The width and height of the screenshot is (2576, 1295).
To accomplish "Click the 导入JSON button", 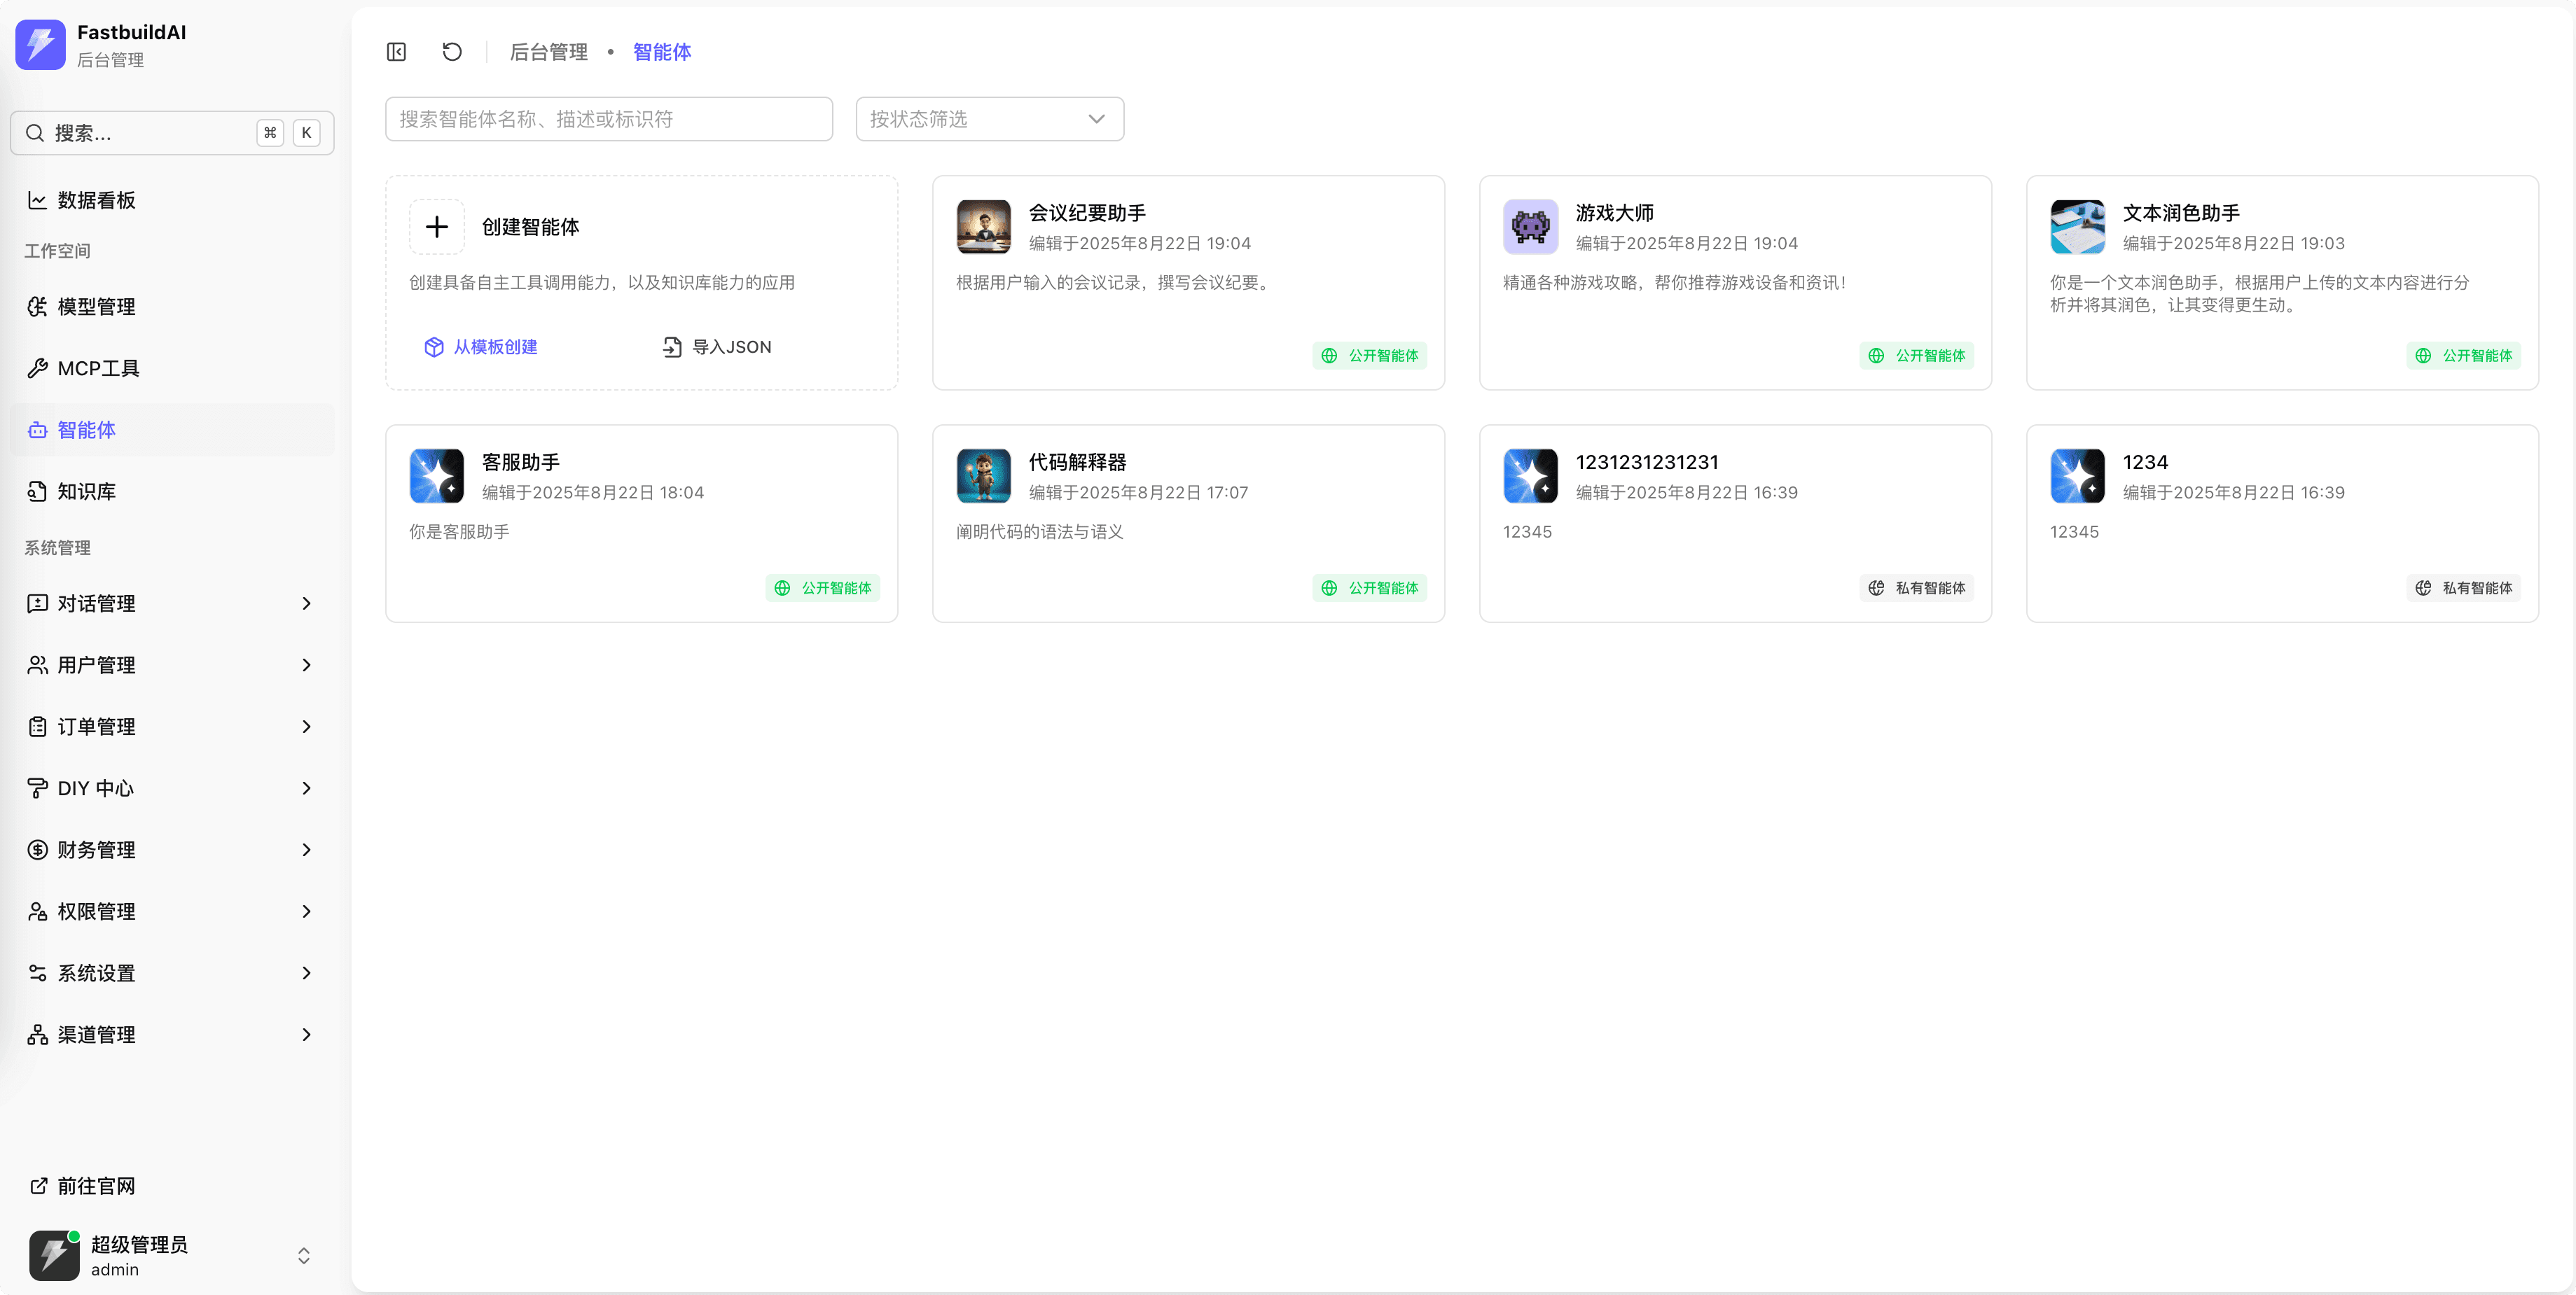I will tap(717, 346).
